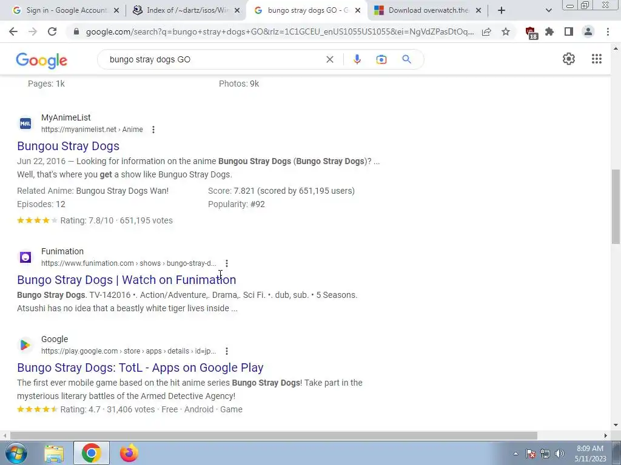This screenshot has width=621, height=465.
Task: Open Chrome profile avatar
Action: [x=588, y=31]
